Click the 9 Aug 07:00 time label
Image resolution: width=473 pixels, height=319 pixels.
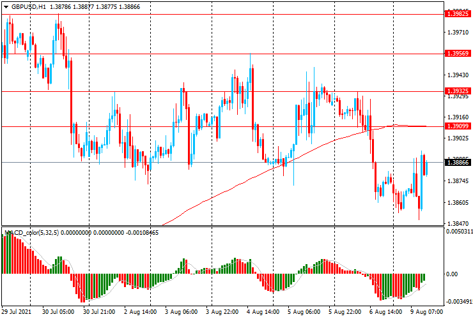[x=427, y=311]
